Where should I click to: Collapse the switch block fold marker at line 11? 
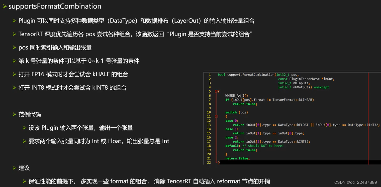click(216, 116)
